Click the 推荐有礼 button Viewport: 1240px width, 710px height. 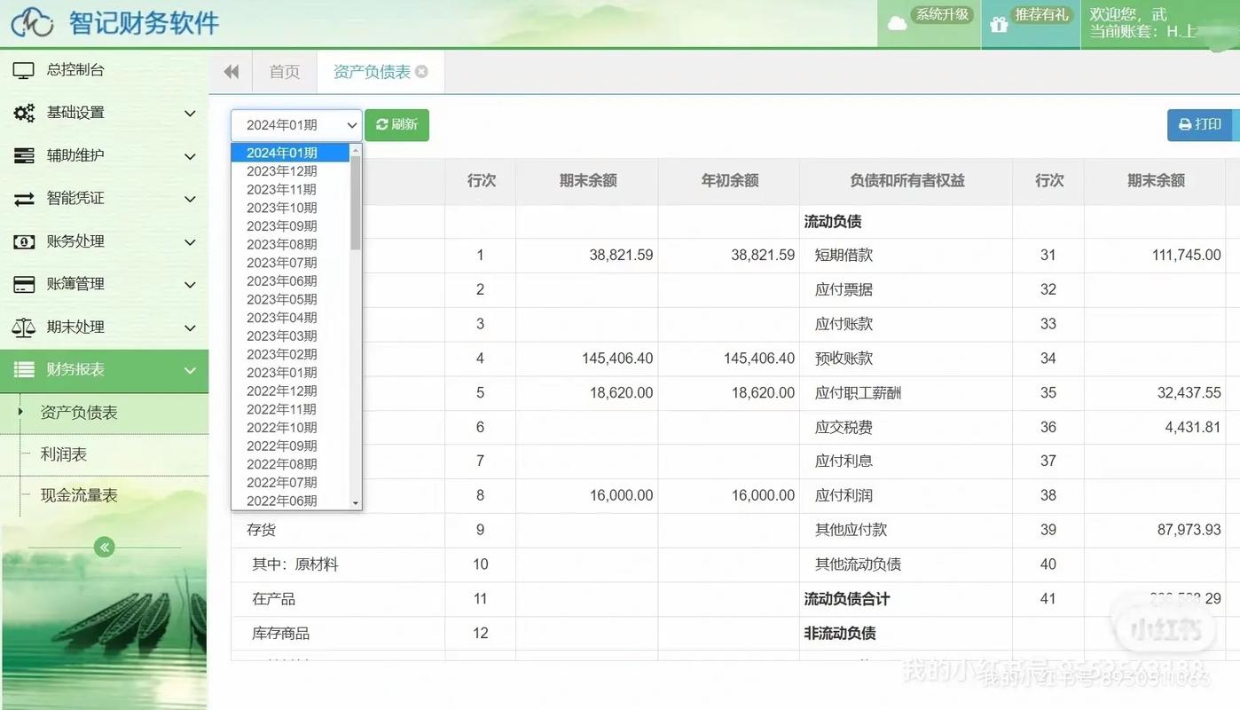pos(1031,24)
